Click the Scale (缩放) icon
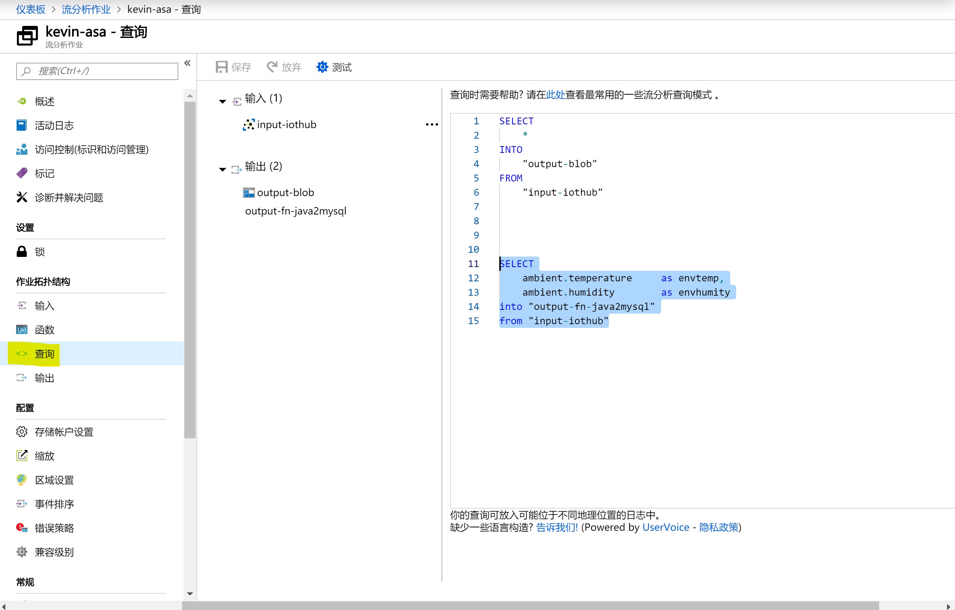This screenshot has height=610, width=955. [22, 456]
